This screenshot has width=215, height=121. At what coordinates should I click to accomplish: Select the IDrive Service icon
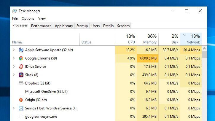pos(21,67)
